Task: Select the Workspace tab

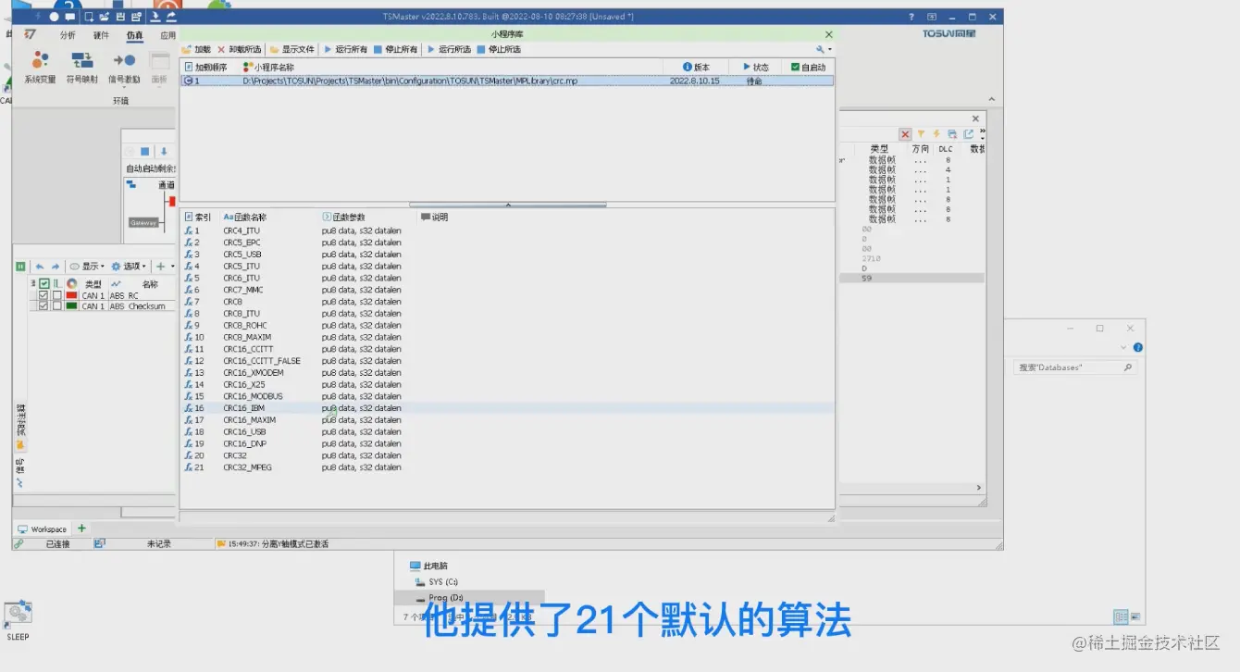Action: pyautogui.click(x=43, y=529)
